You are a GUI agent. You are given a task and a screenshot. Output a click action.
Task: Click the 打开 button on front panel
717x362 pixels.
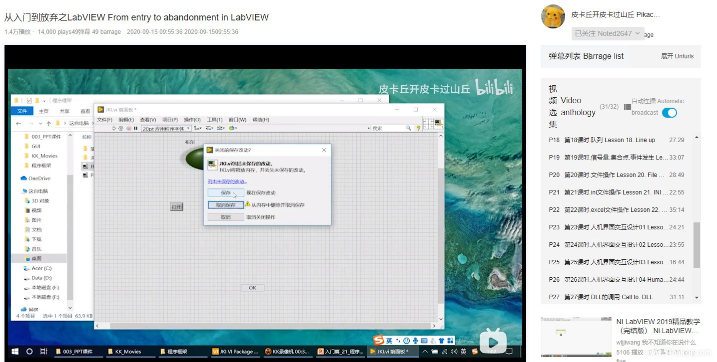(176, 206)
